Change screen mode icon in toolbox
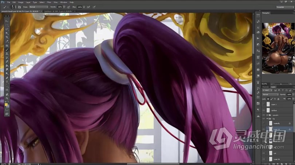Image resolution: width=295 pixels, height=165 pixels. [x=7, y=114]
